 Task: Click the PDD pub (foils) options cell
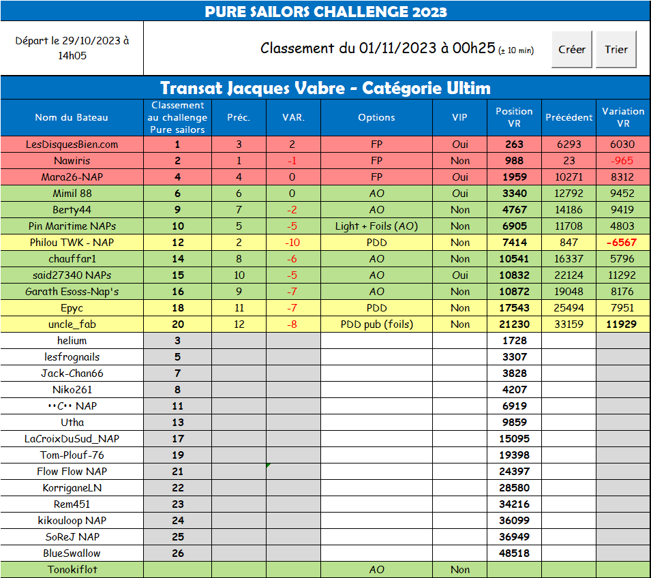[x=376, y=324]
